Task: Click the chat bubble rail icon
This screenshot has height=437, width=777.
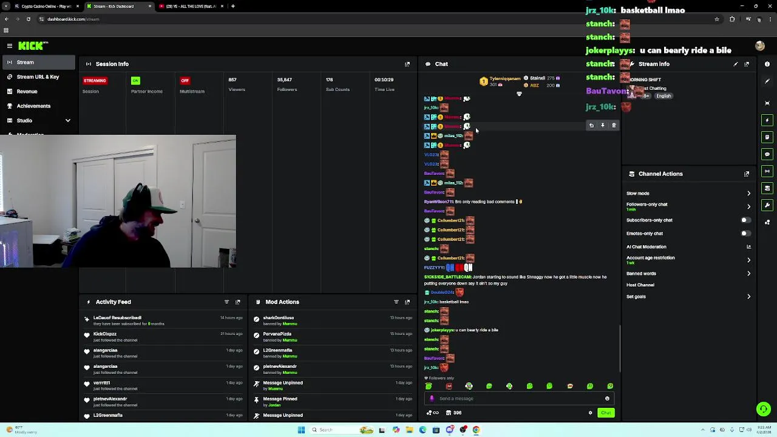Action: pyautogui.click(x=767, y=154)
